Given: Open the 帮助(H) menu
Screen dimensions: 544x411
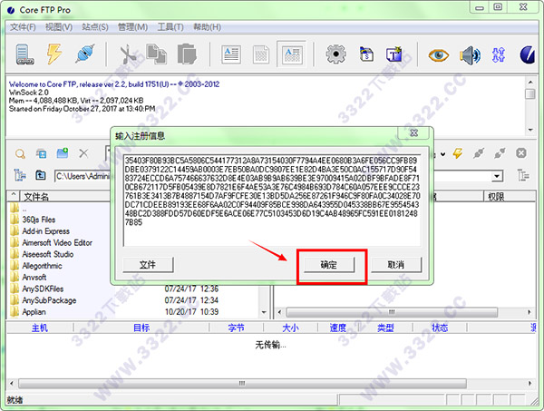Looking at the screenshot, I should tap(207, 27).
